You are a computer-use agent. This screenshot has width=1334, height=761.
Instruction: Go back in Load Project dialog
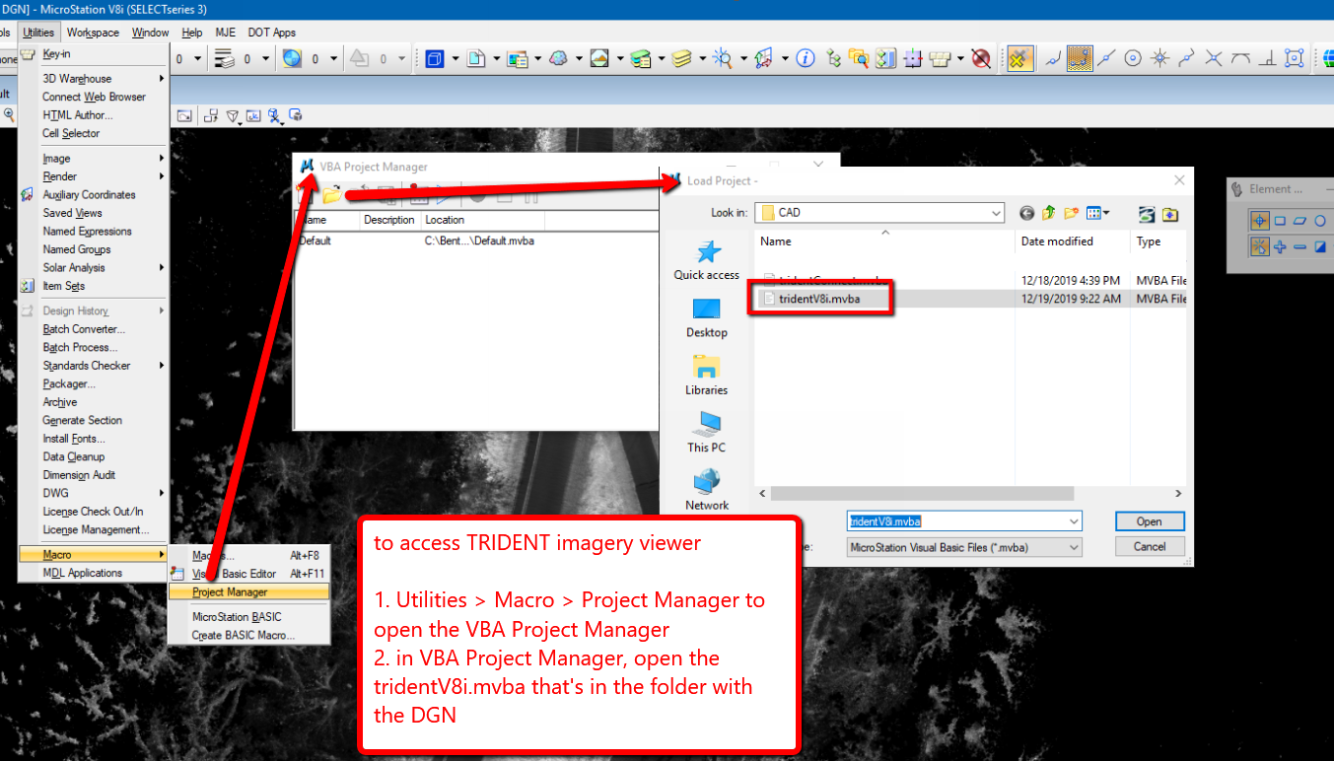[1027, 213]
